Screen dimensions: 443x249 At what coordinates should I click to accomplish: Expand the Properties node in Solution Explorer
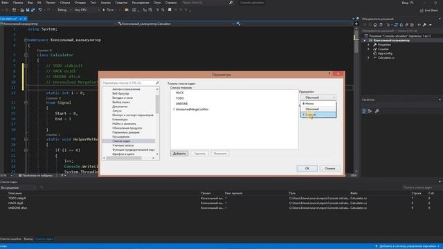[x=368, y=44]
